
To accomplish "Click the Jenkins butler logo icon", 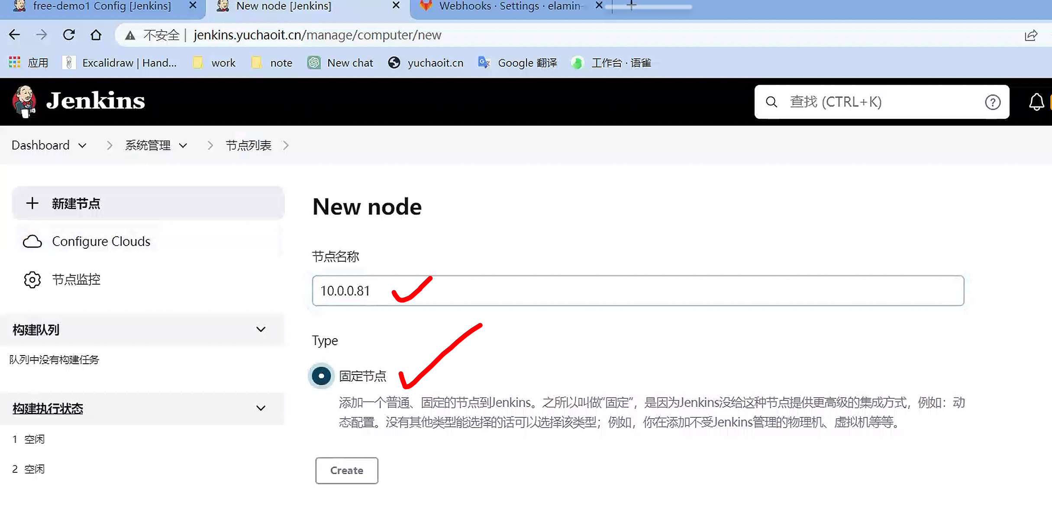I will click(24, 101).
